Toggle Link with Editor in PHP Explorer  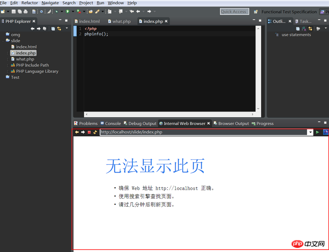[x=59, y=28]
